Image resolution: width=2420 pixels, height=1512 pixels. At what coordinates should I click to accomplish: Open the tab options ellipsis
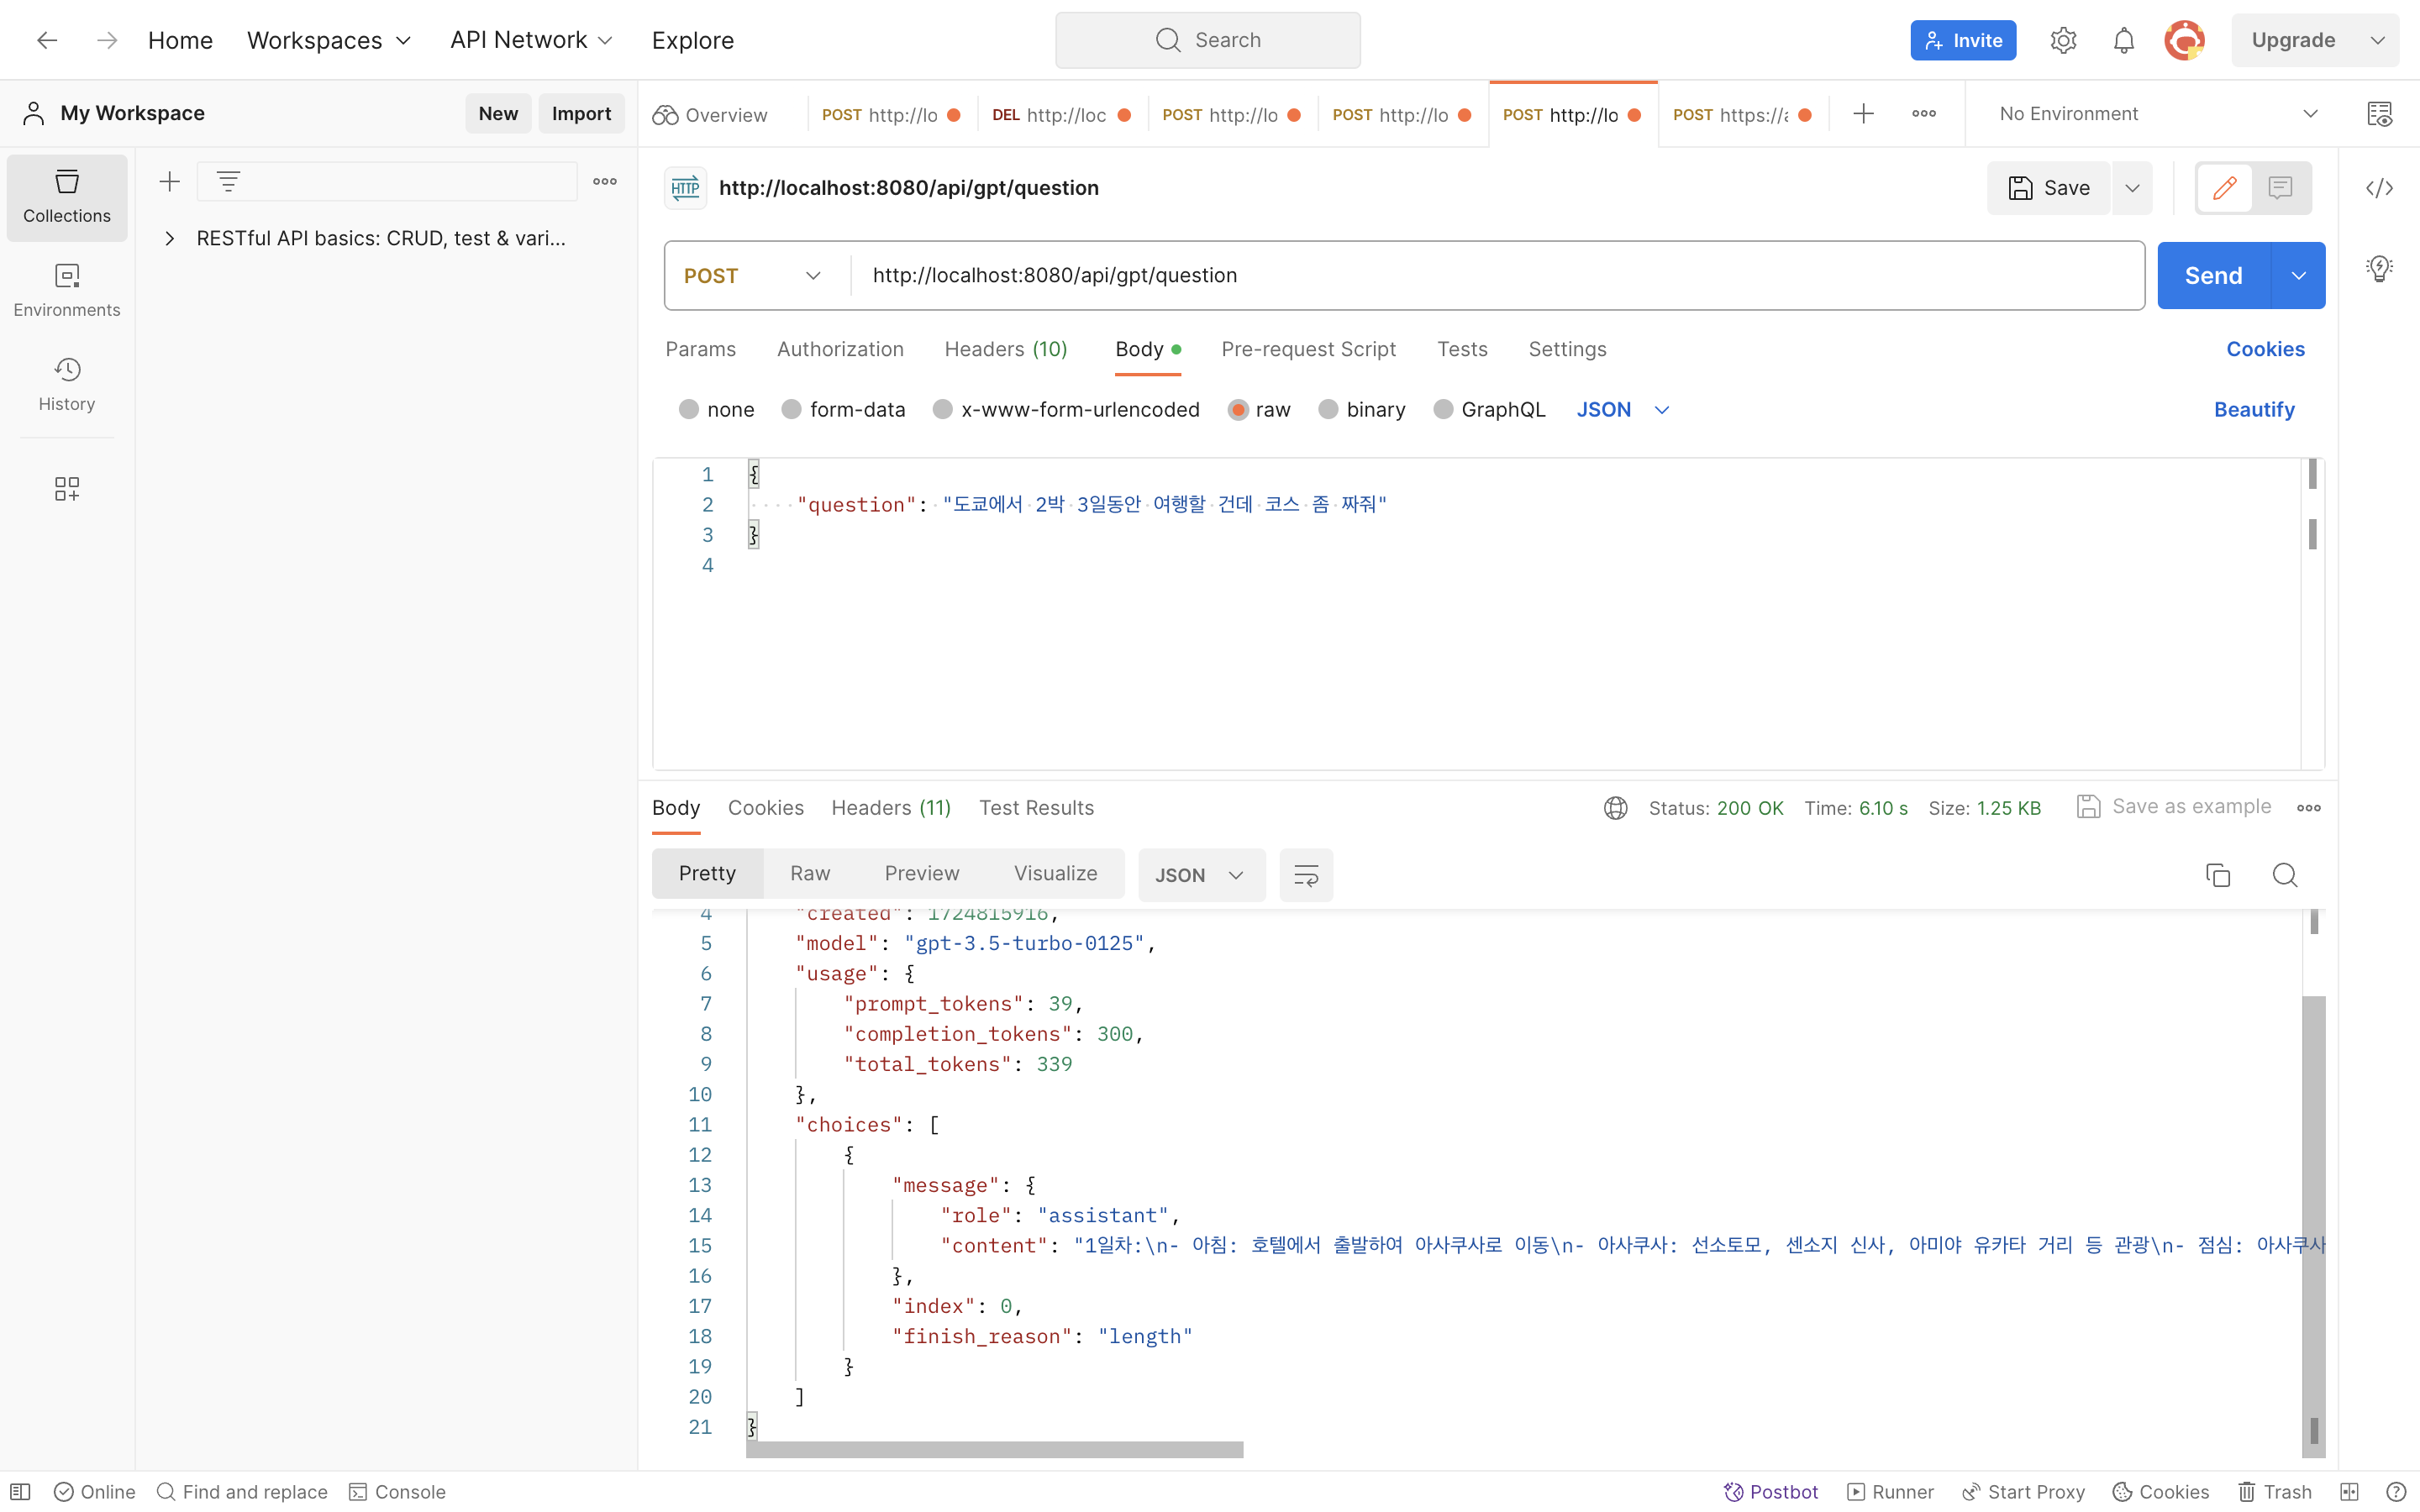pyautogui.click(x=1924, y=114)
